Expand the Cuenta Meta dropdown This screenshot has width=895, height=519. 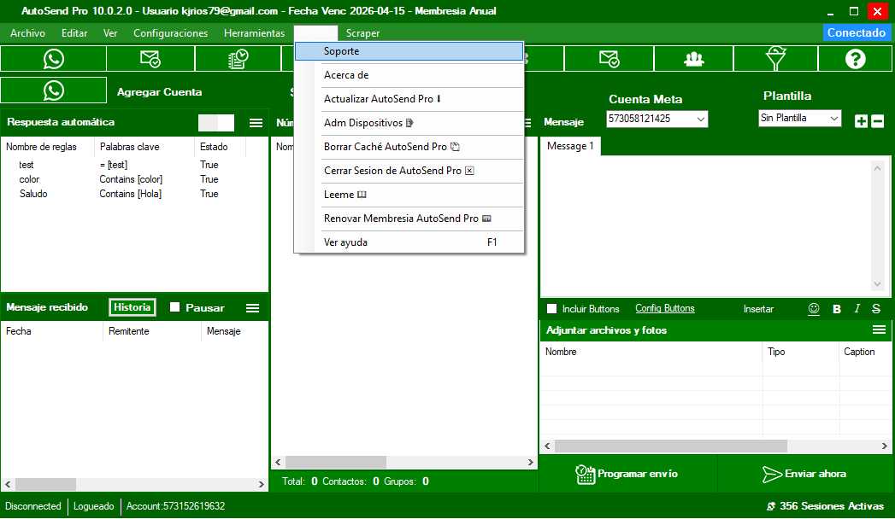[x=701, y=120]
